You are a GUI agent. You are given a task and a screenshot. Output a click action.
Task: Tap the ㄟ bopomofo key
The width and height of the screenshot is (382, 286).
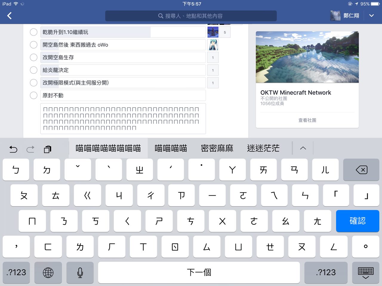click(x=274, y=195)
